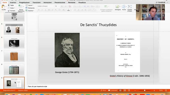Click the Casella di testo icon
170x95 pixels.
click(130, 7)
